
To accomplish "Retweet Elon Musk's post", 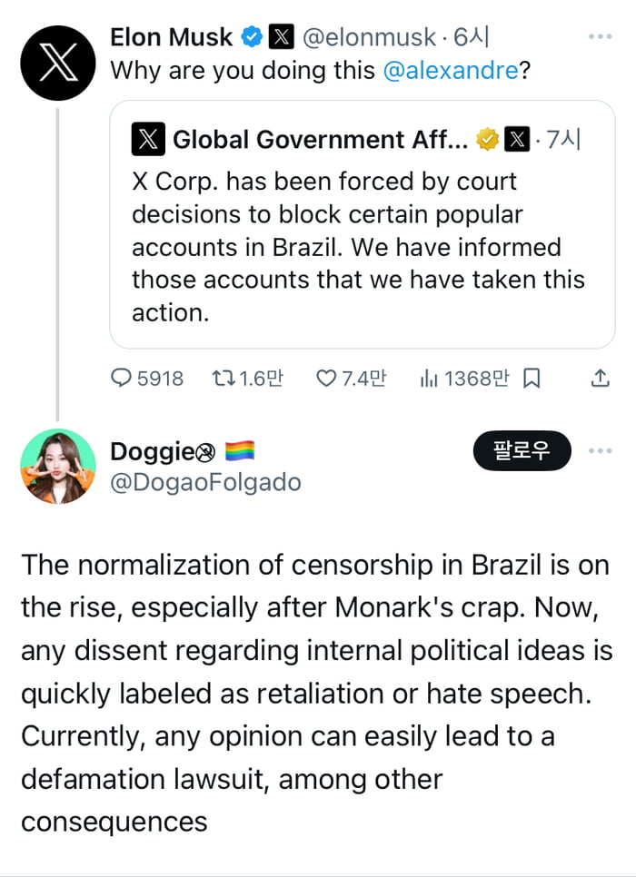I will tap(223, 379).
